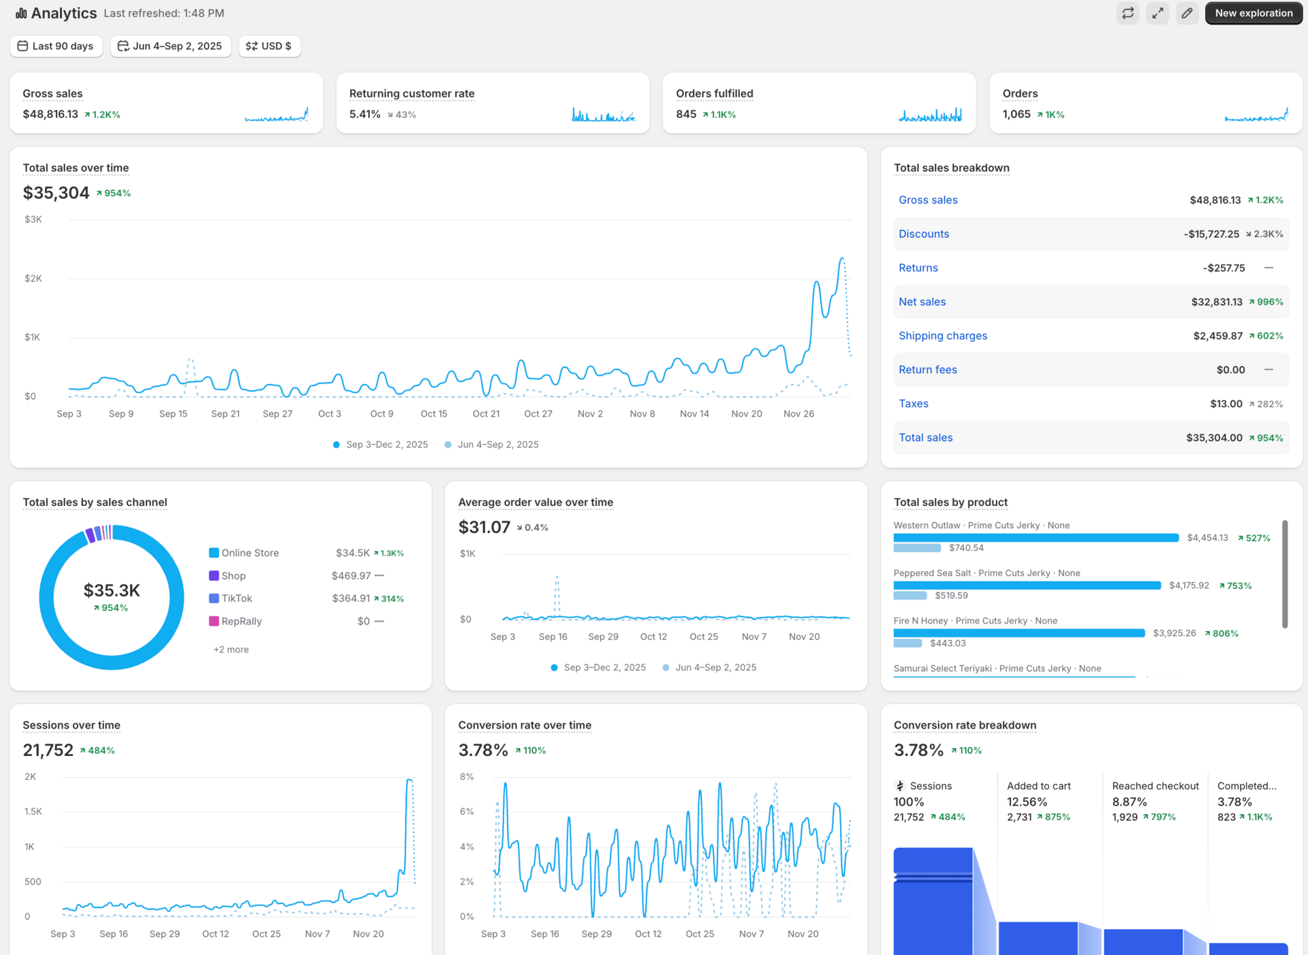Click the Gross sales sparkline chart
Screen dimensions: 1308x955
(277, 115)
